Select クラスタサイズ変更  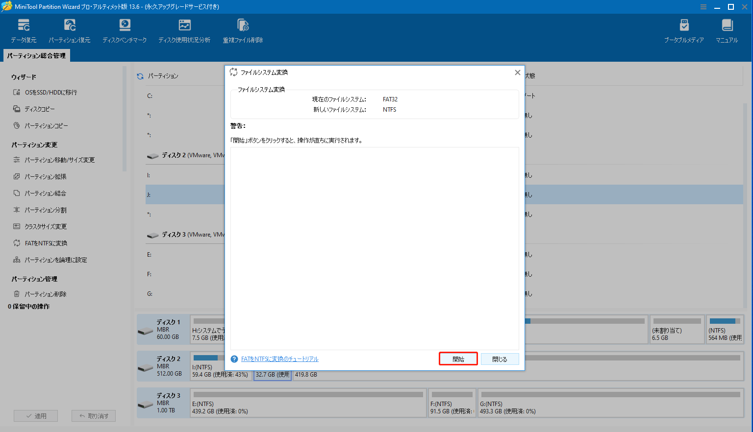pyautogui.click(x=46, y=226)
